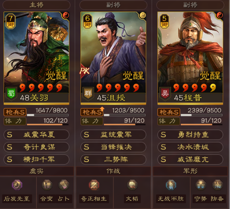
Task: Open the 监统震军 skill slot
Action: pos(113,134)
